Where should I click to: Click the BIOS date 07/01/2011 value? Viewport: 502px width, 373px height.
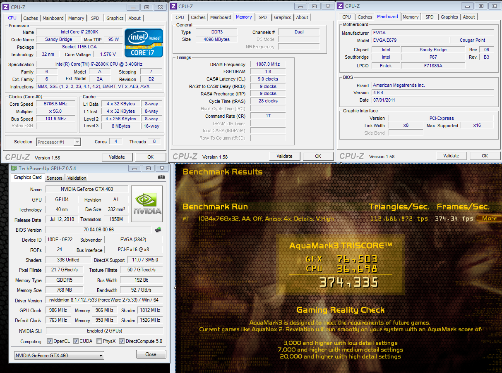coord(432,100)
